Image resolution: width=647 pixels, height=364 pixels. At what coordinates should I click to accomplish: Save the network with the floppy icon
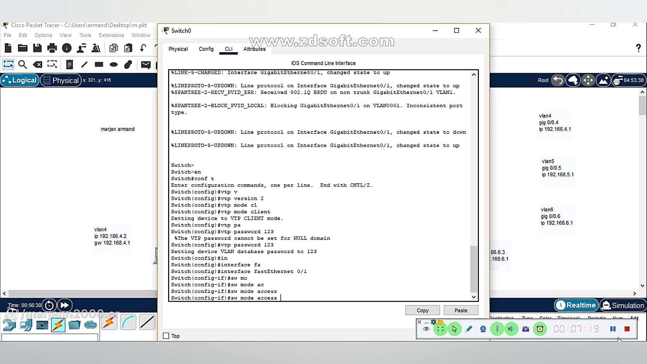pos(37,48)
